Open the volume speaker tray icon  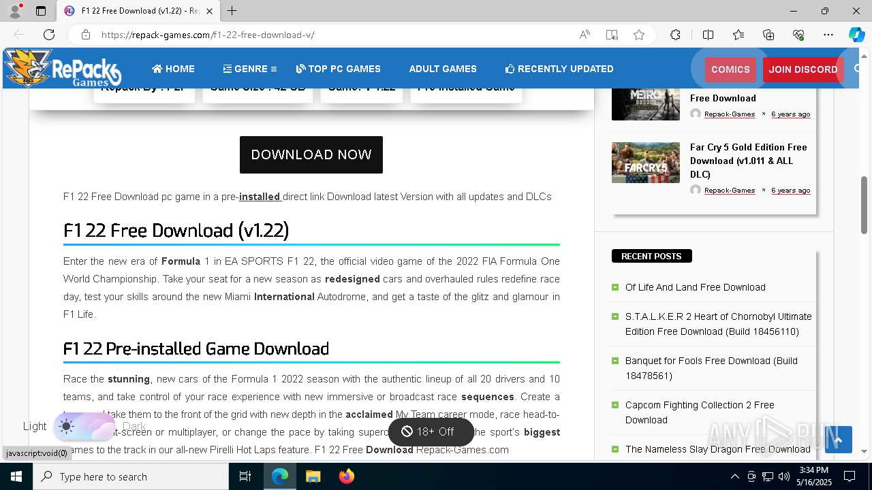coord(784,476)
